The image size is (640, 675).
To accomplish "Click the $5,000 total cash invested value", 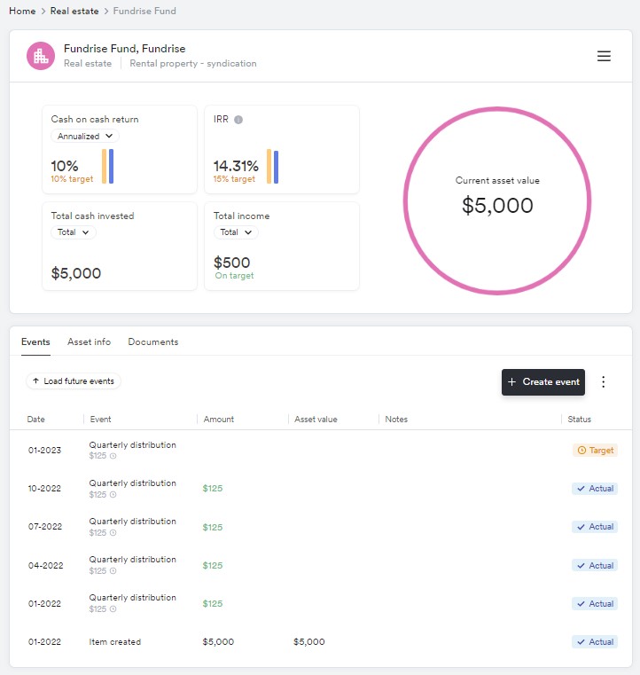I will [76, 273].
